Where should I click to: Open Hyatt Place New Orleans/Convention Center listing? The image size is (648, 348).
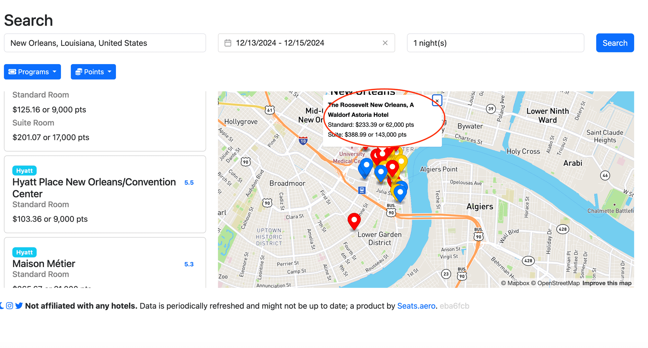pyautogui.click(x=94, y=188)
